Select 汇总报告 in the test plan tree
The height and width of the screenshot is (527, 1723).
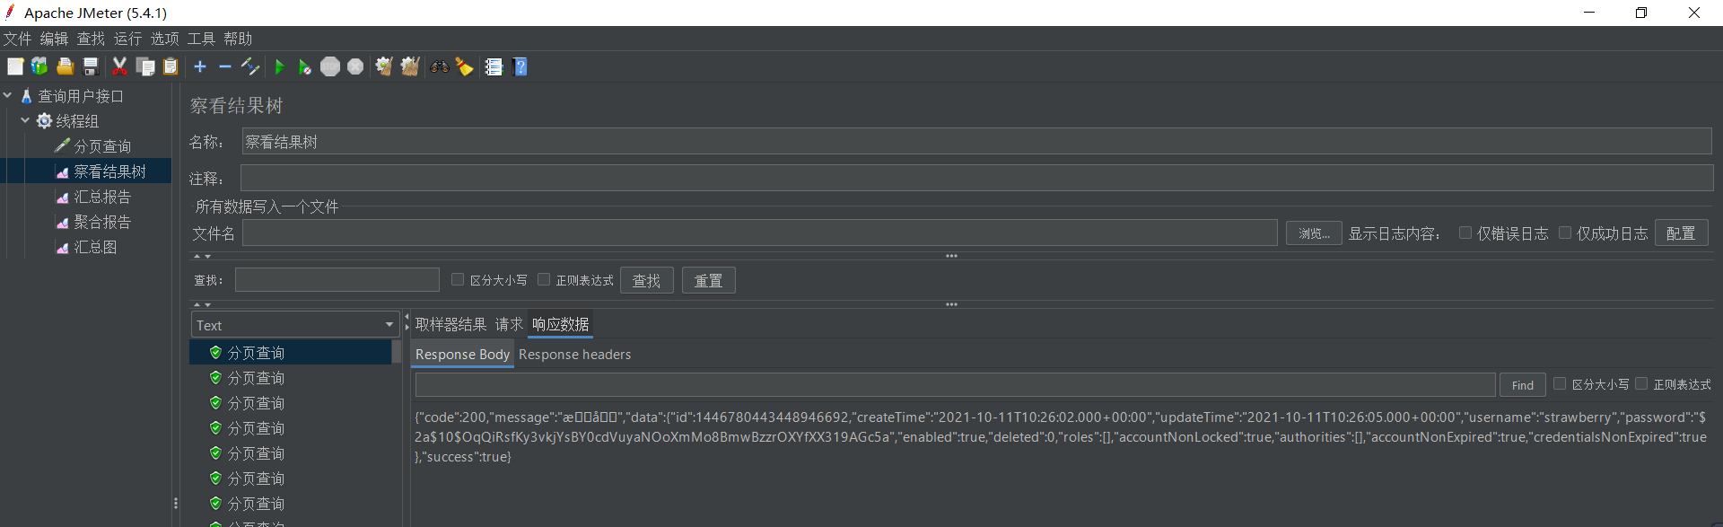[x=102, y=196]
